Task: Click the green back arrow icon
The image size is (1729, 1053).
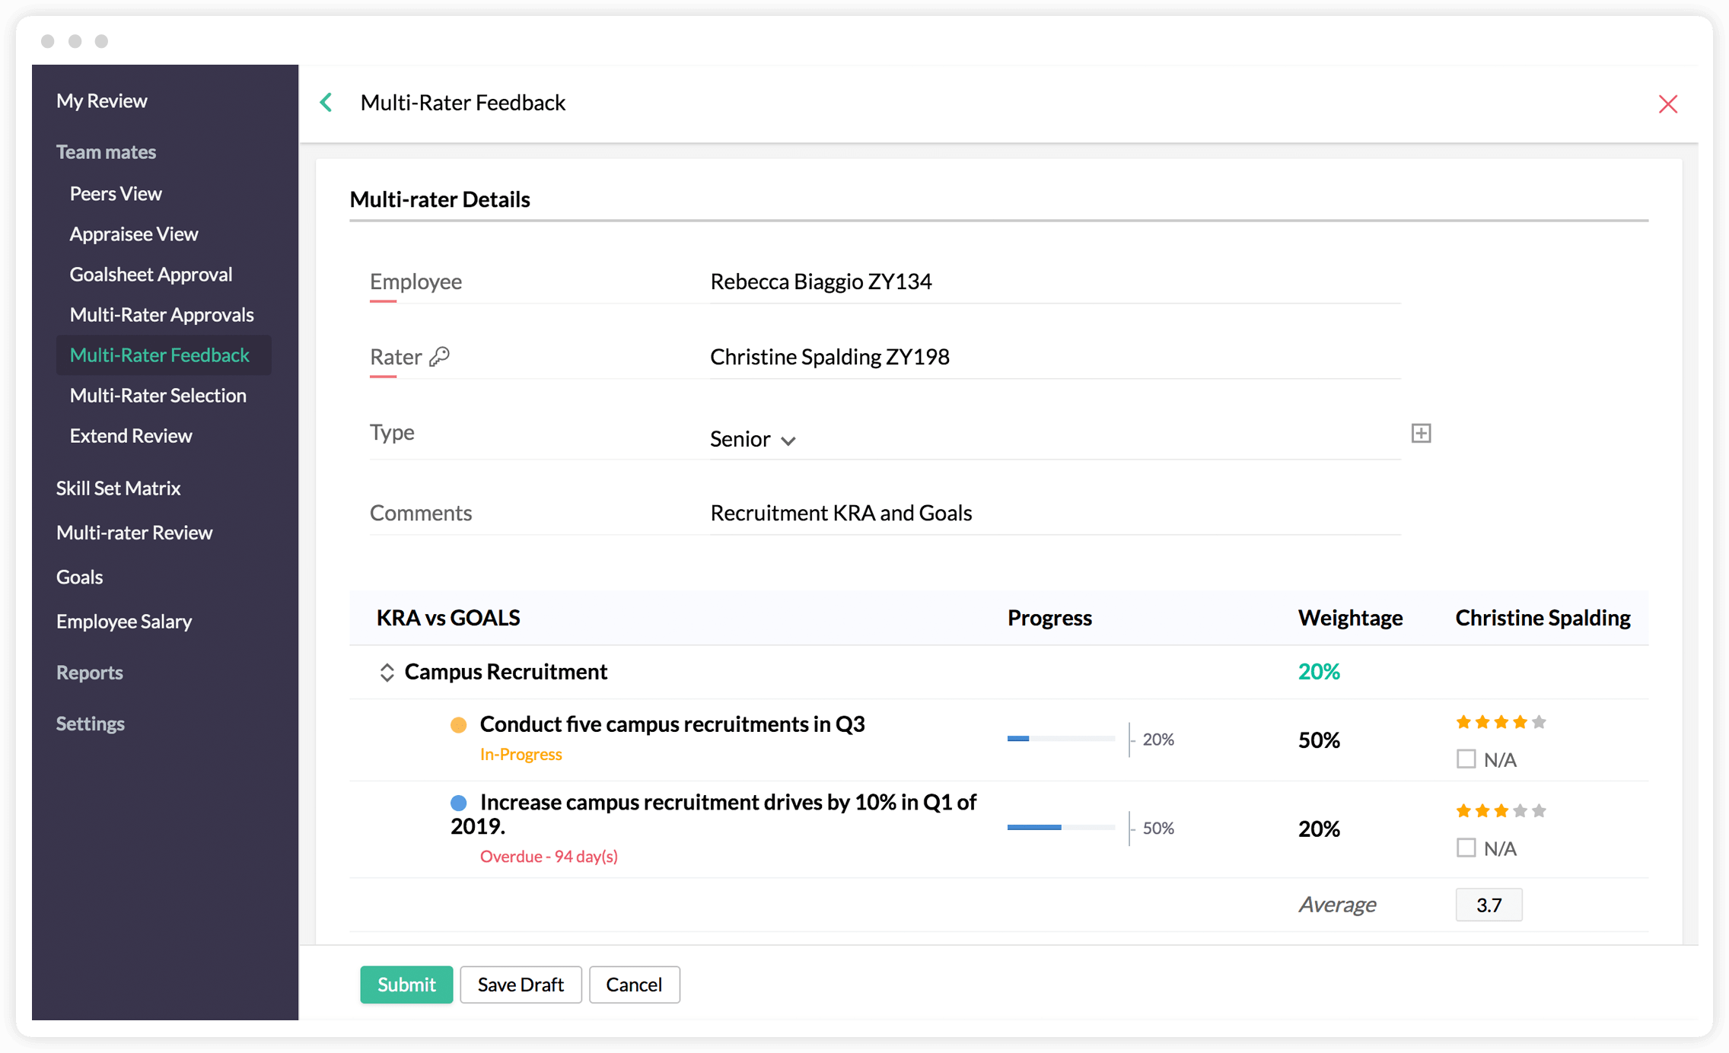Action: (326, 103)
